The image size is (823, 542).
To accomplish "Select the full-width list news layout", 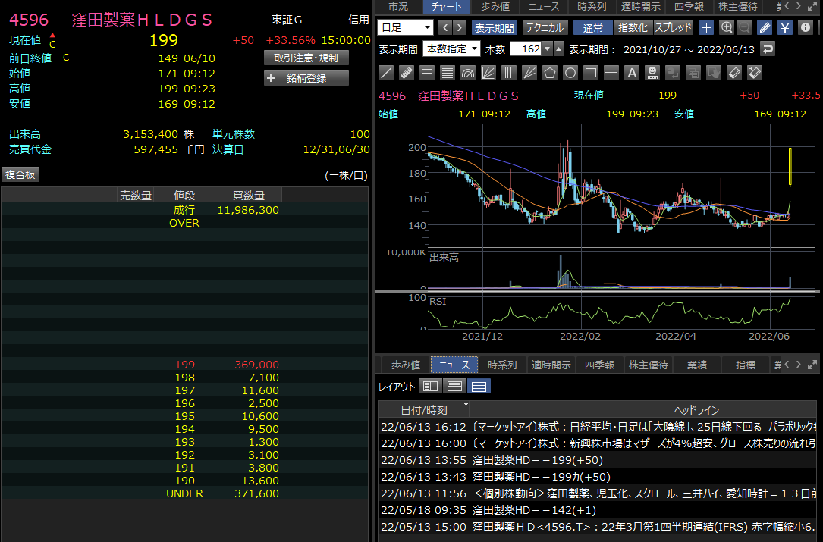I will 479,387.
